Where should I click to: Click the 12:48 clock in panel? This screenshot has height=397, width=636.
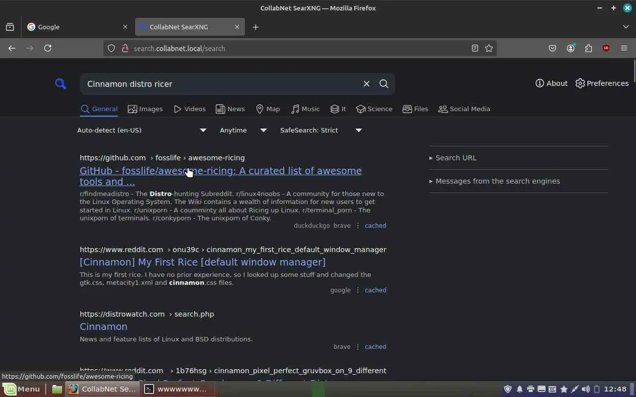616,389
